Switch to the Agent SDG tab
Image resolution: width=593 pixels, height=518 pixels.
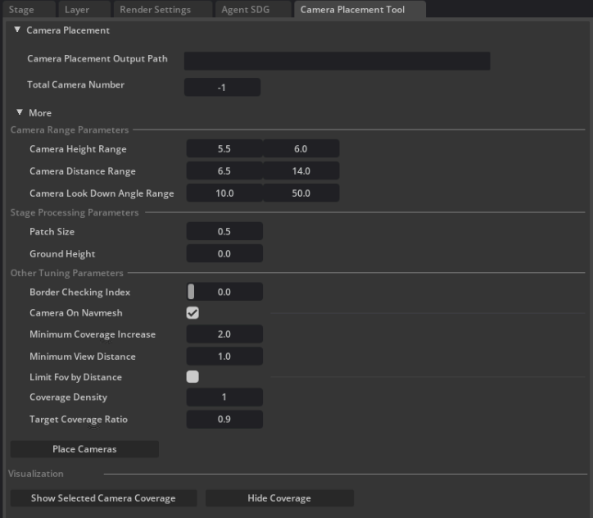pos(244,10)
